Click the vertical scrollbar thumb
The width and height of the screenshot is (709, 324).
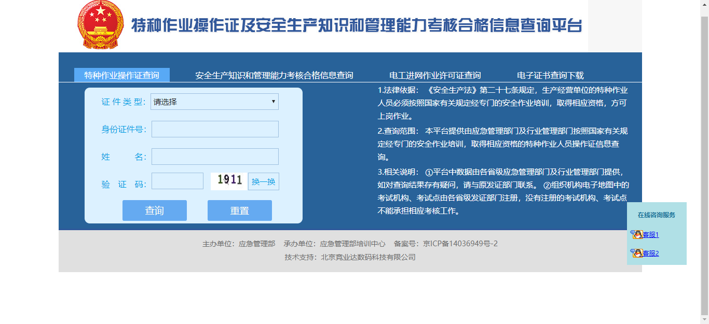pyautogui.click(x=704, y=156)
